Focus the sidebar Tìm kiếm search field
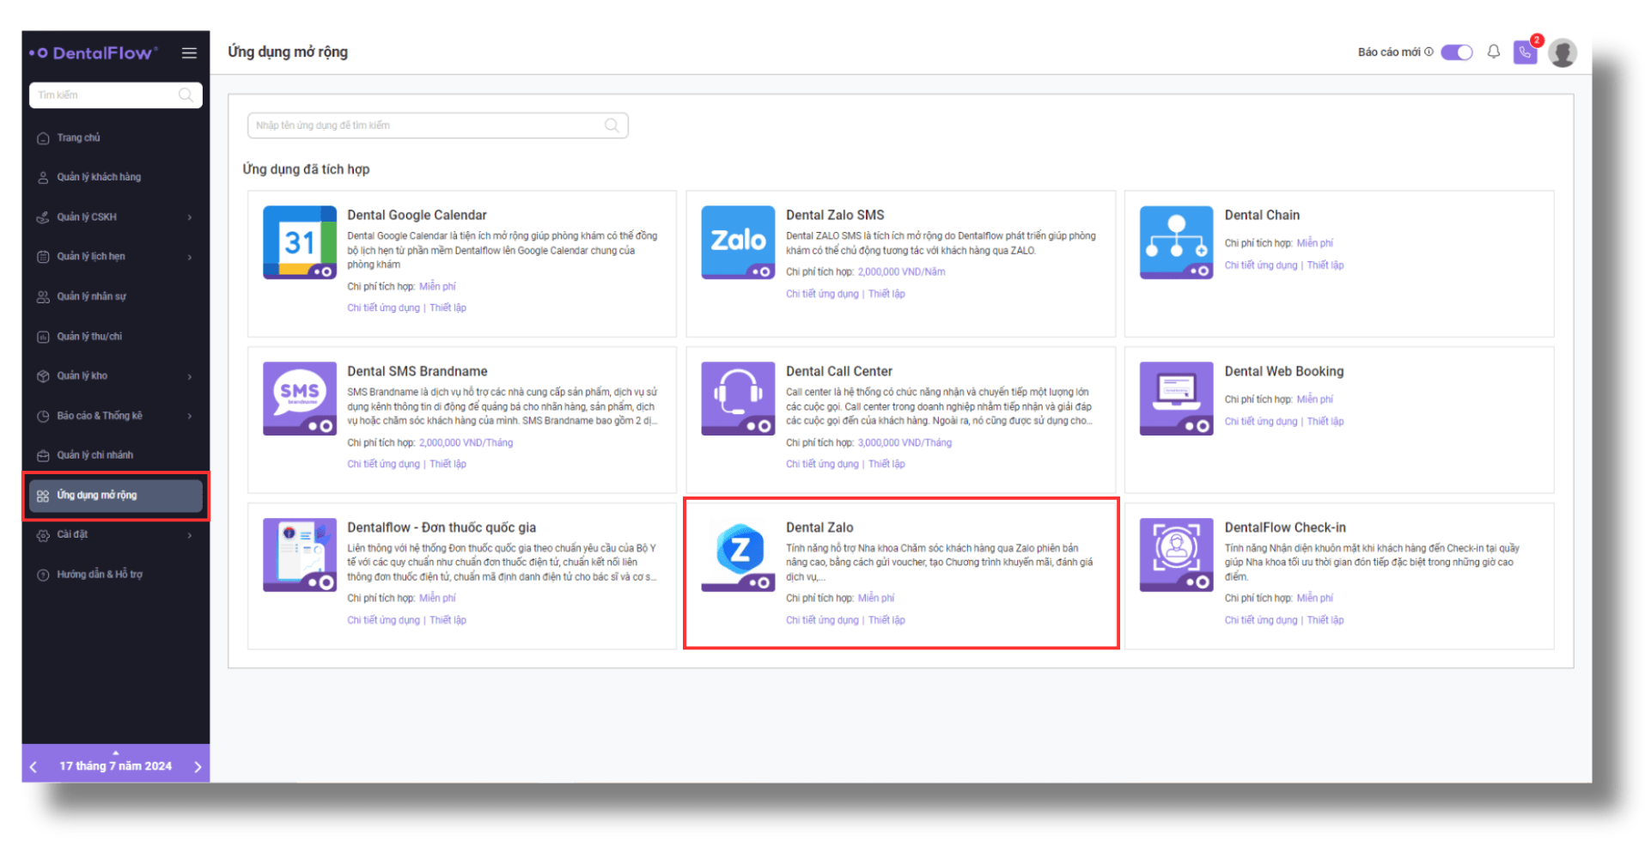 click(x=115, y=94)
